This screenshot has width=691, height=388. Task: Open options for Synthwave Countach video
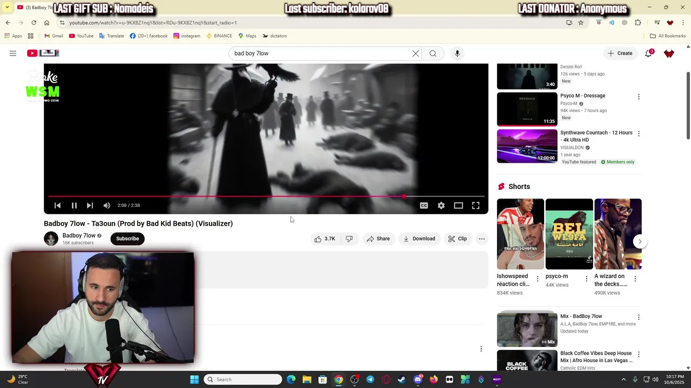point(639,134)
